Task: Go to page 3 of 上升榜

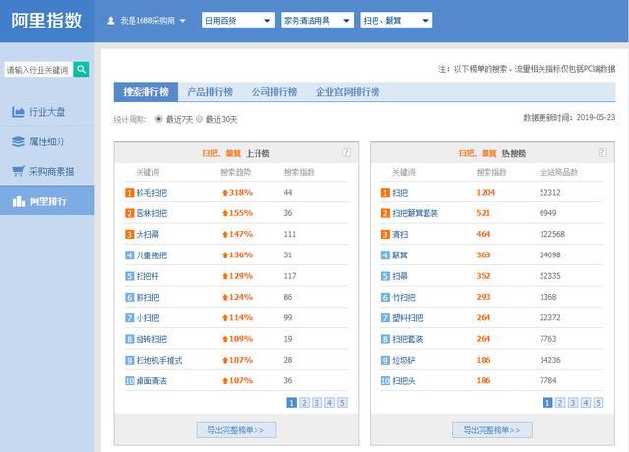Action: pyautogui.click(x=316, y=402)
